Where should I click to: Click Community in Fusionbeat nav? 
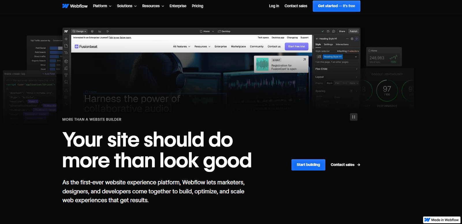pyautogui.click(x=257, y=47)
